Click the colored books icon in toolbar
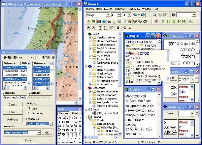Viewport: 202px width, 145px height. tap(94, 22)
